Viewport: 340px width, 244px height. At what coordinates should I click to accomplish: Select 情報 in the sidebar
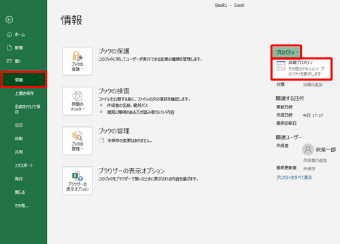[24, 80]
